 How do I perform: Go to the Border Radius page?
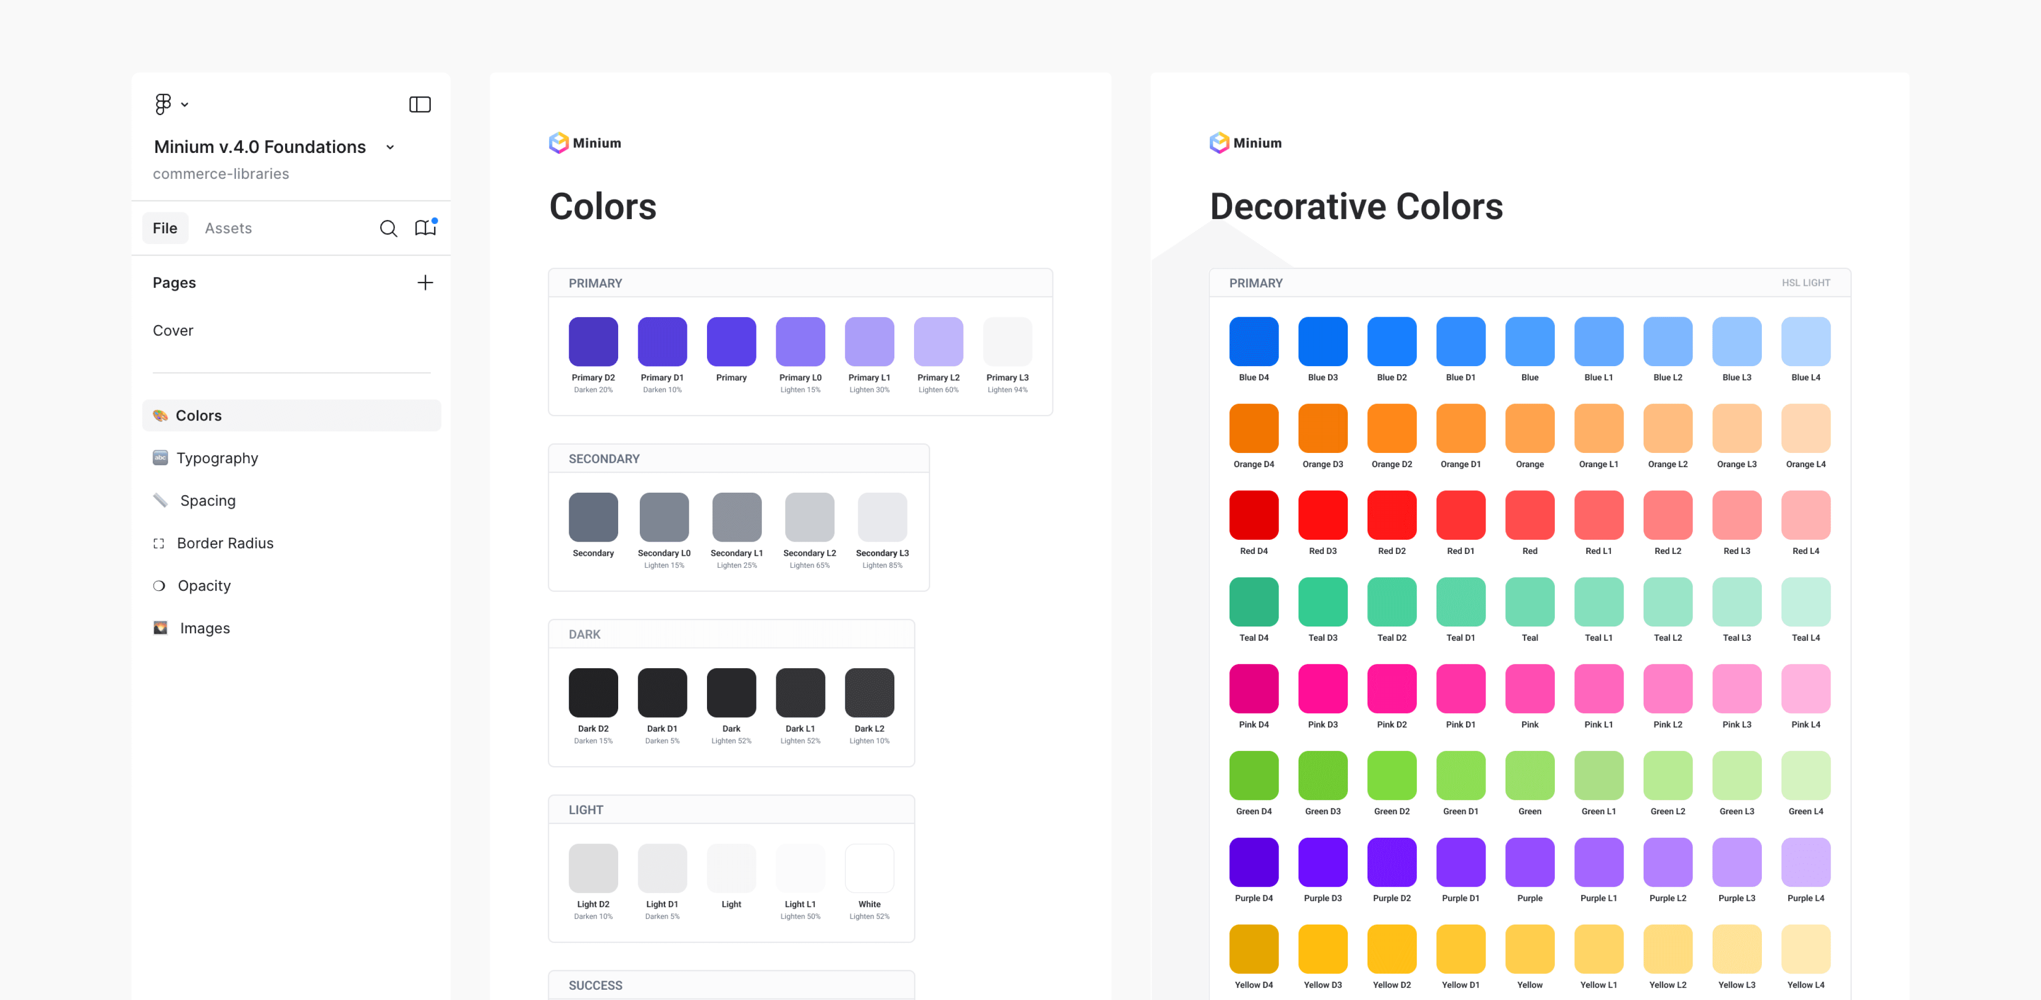225,543
